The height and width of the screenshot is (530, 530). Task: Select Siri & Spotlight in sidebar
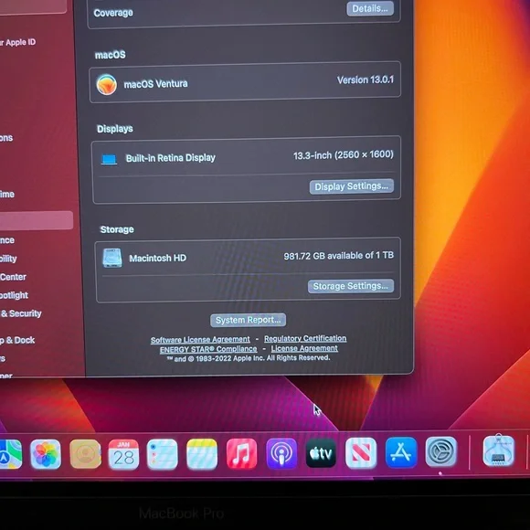click(14, 295)
